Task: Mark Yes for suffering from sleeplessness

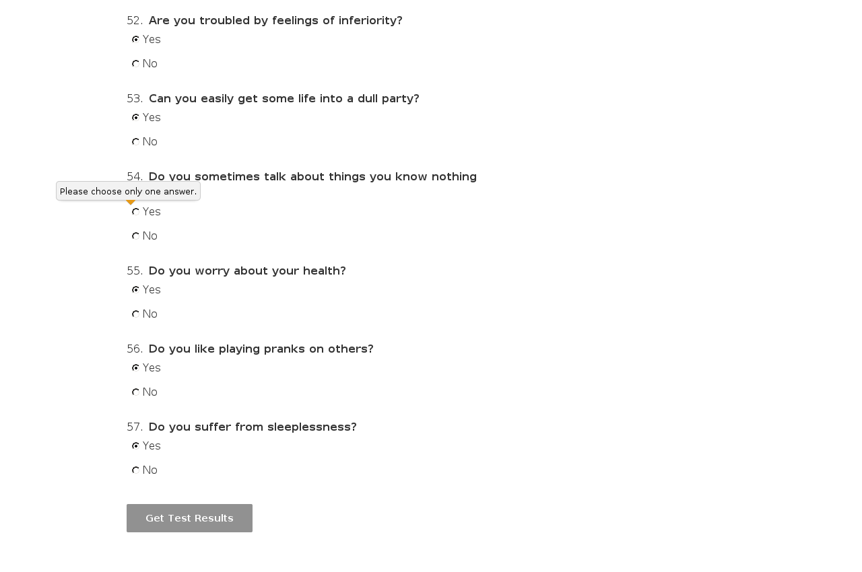Action: tap(136, 446)
